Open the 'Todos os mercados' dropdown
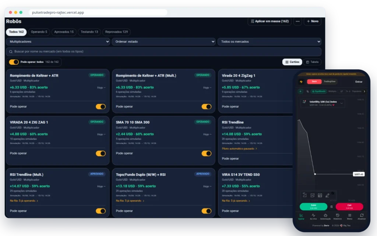This screenshot has height=236, width=377. pyautogui.click(x=269, y=42)
